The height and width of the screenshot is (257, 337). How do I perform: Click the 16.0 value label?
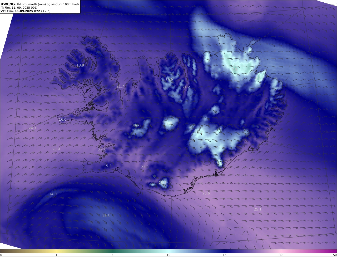click(x=62, y=119)
